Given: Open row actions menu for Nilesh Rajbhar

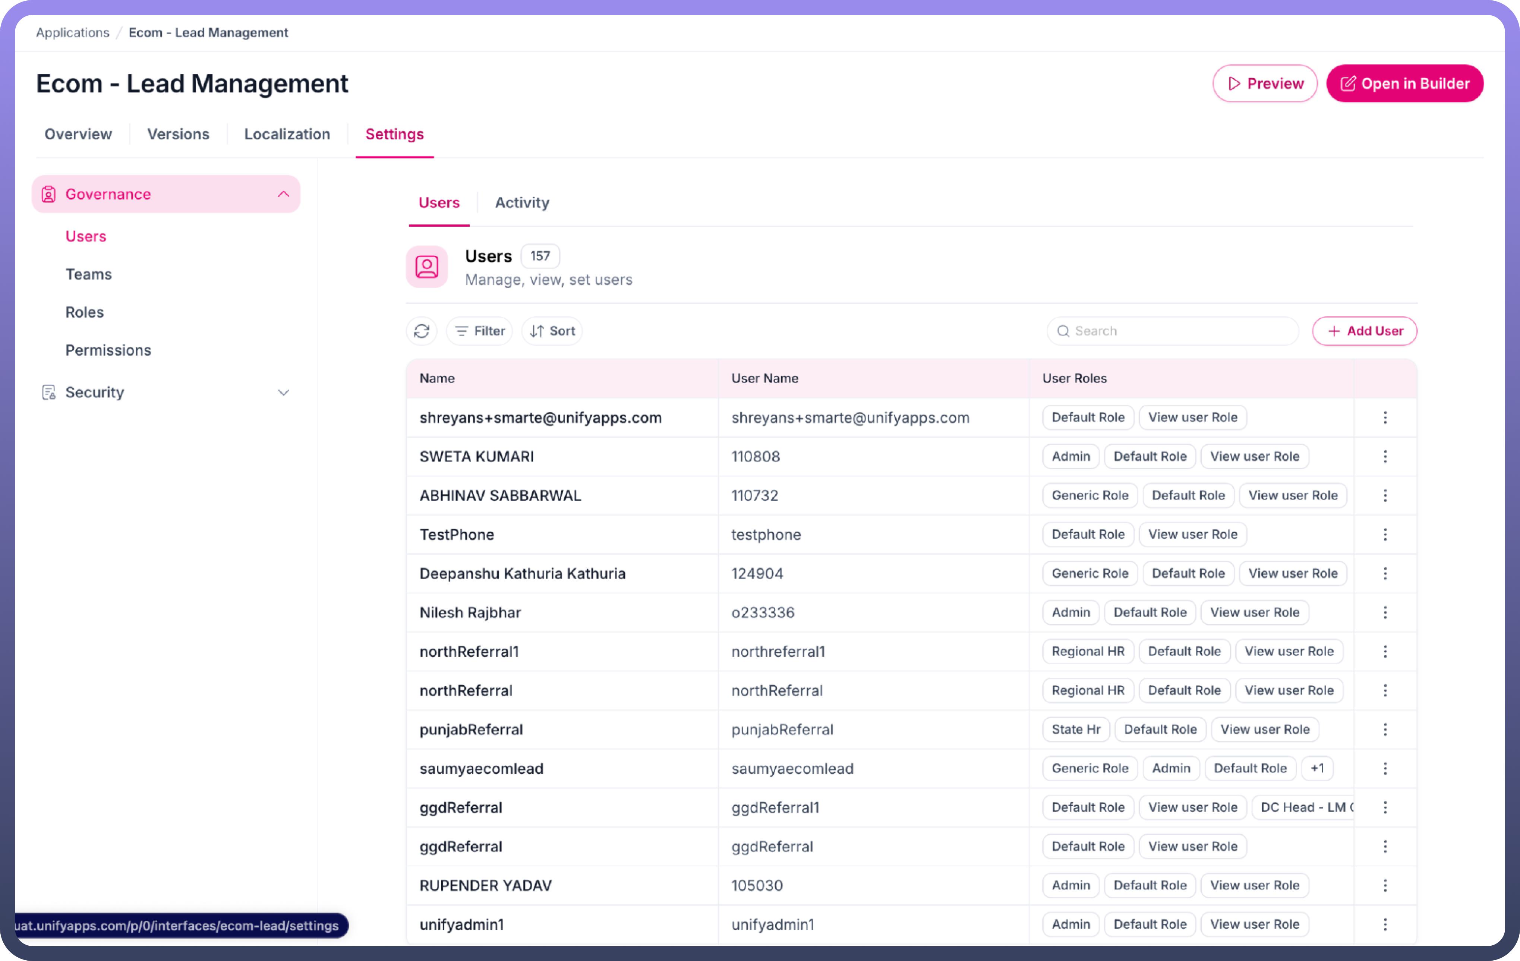Looking at the screenshot, I should (1385, 612).
